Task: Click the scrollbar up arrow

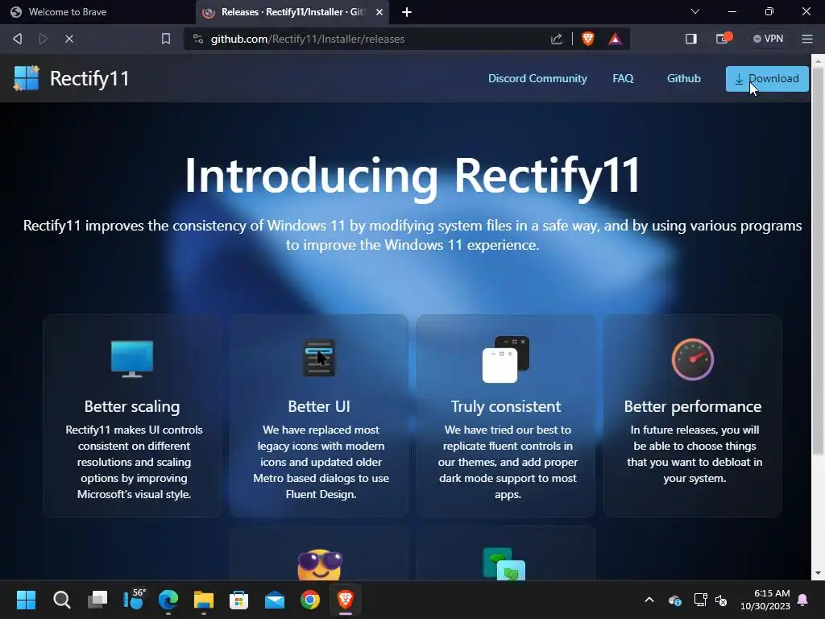Action: click(x=818, y=61)
